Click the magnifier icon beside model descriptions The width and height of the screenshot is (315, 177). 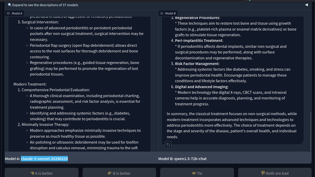tap(9, 5)
